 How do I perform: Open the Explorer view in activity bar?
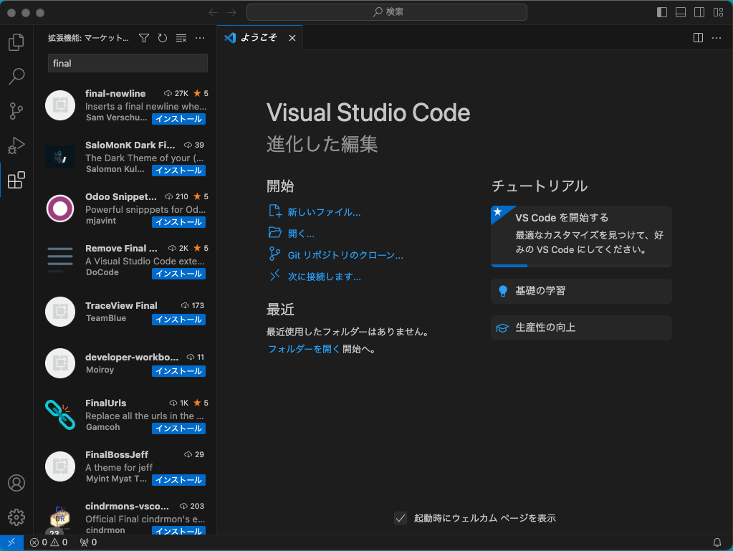(x=16, y=42)
